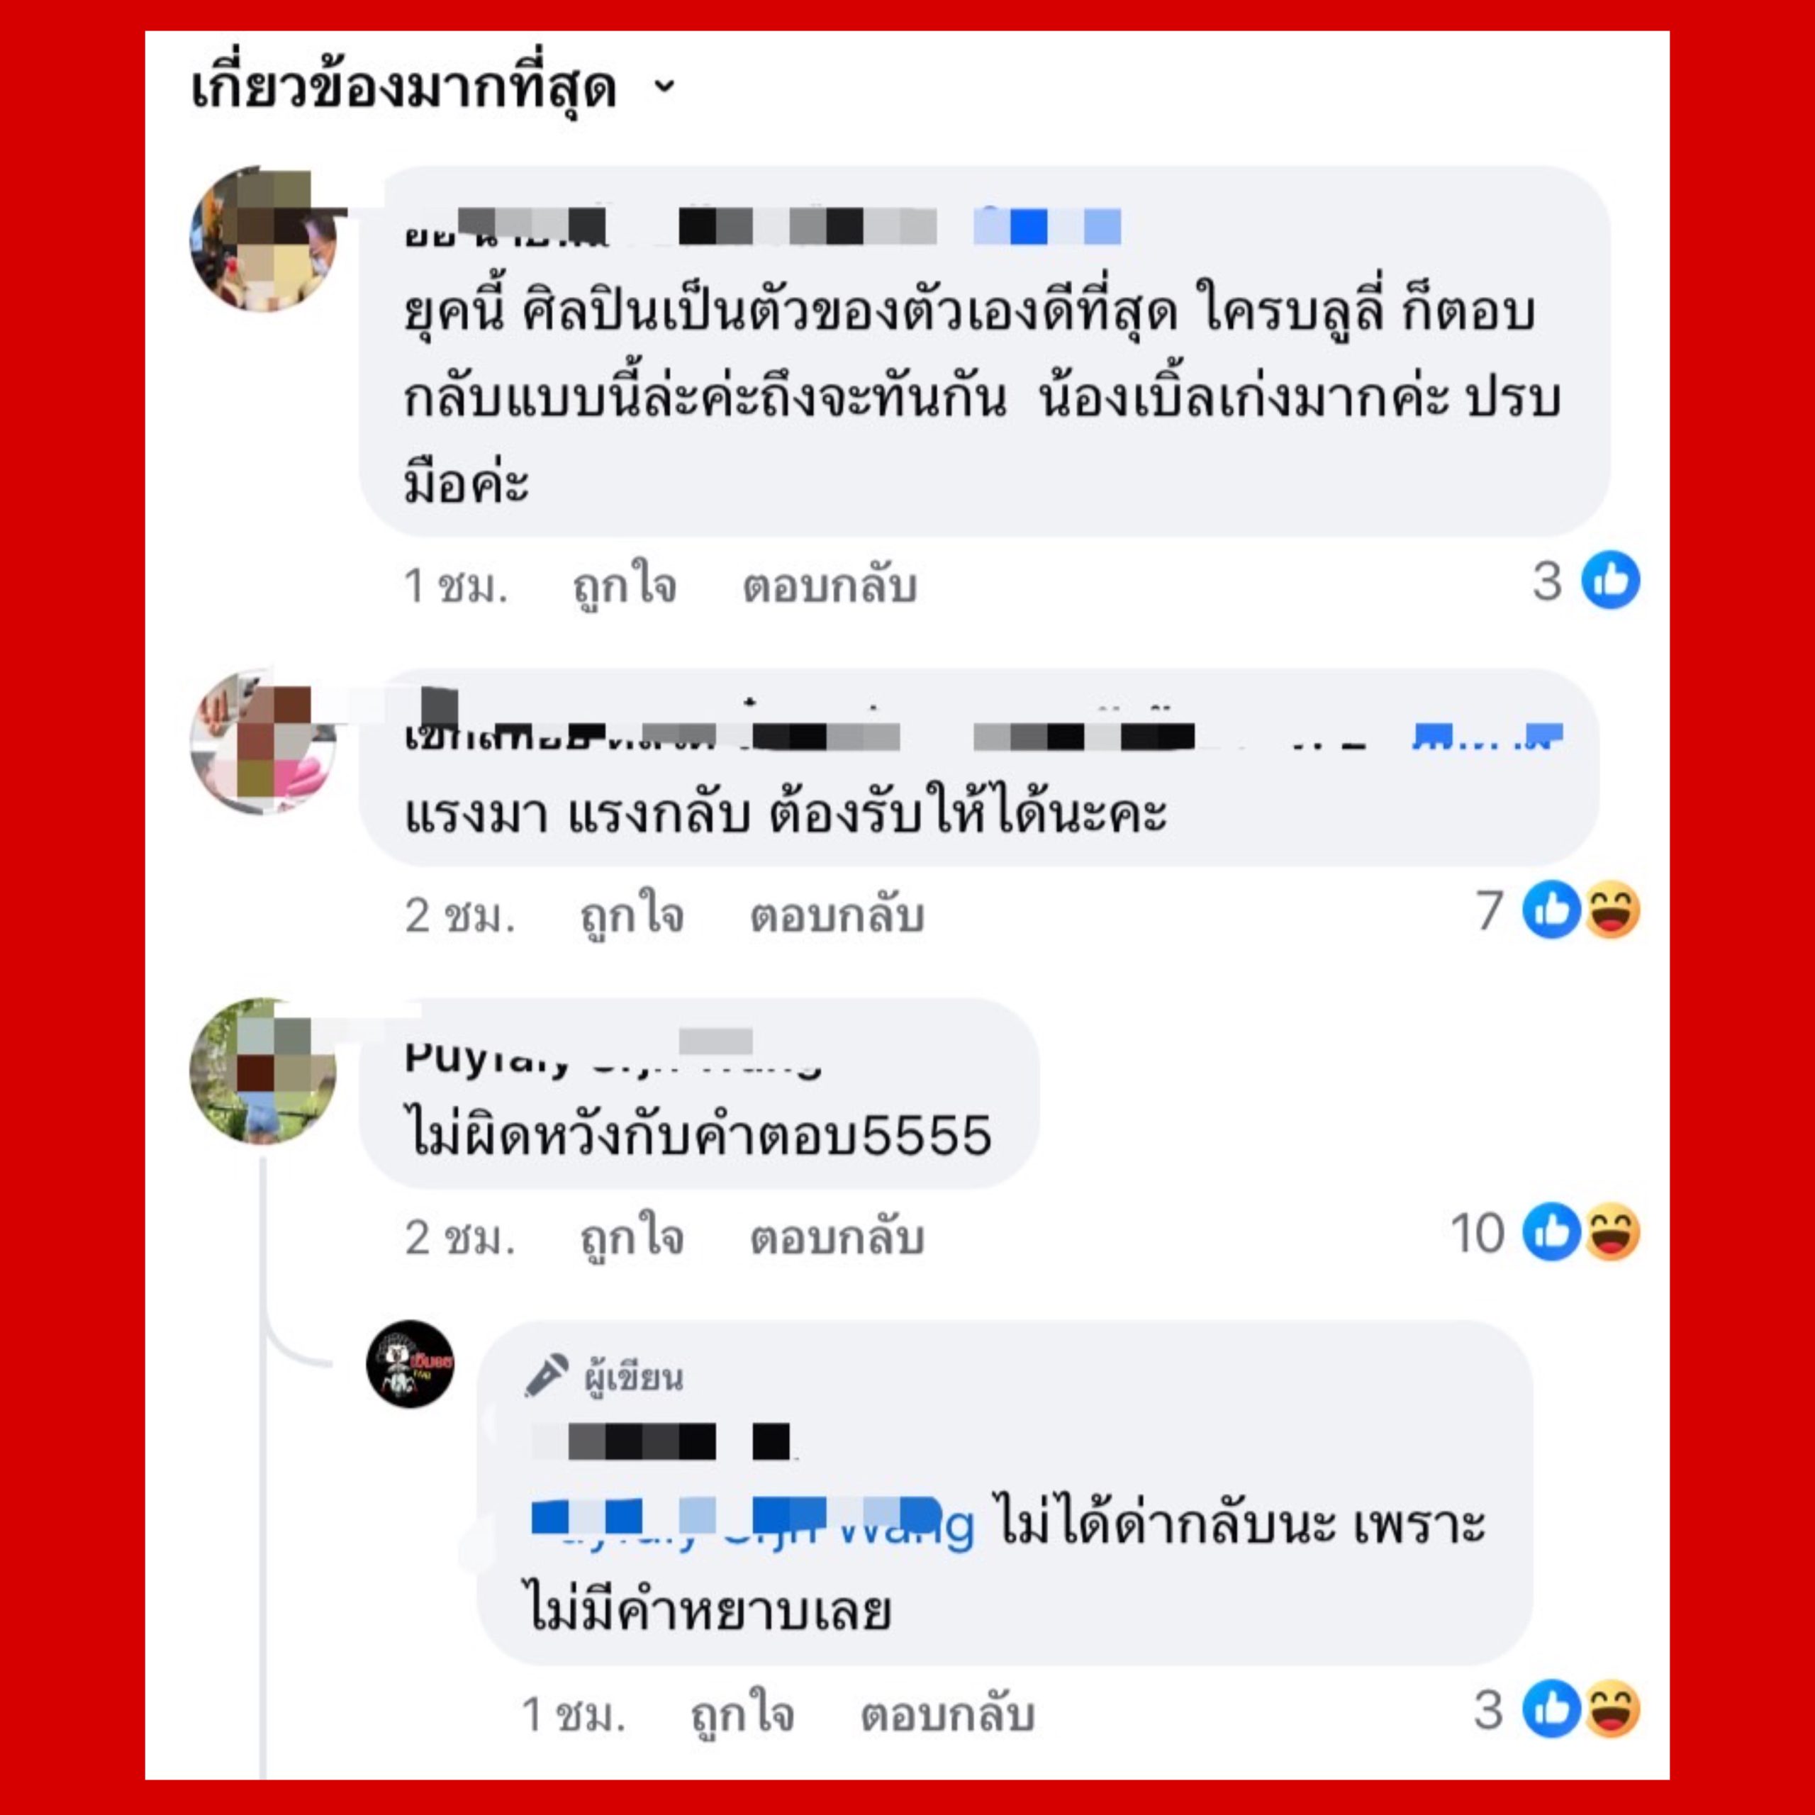Open the first commenter's profile picture
Screen dimensions: 1815x1815
264,239
